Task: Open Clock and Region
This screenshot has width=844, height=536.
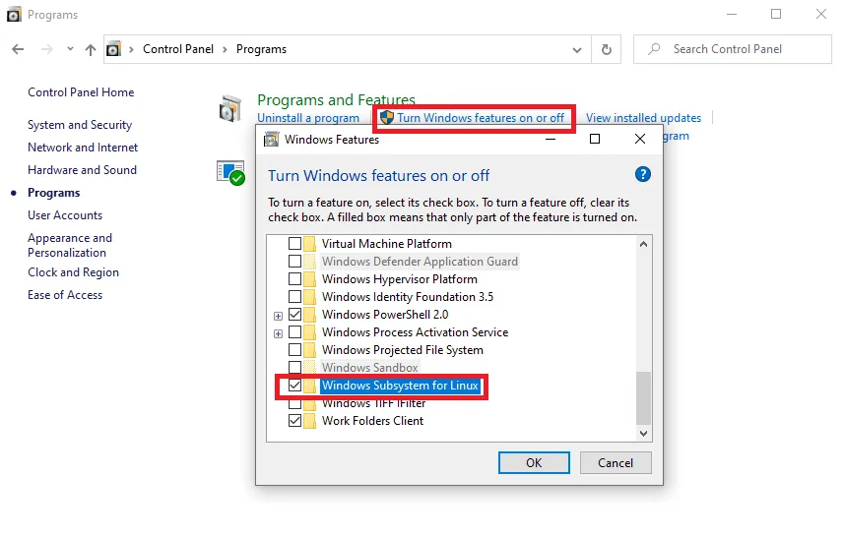Action: (73, 272)
